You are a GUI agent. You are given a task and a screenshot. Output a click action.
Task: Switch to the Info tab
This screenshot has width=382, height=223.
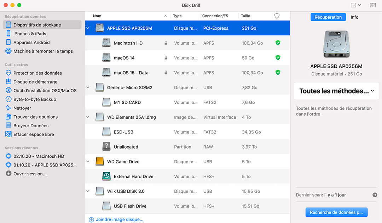[354, 17]
